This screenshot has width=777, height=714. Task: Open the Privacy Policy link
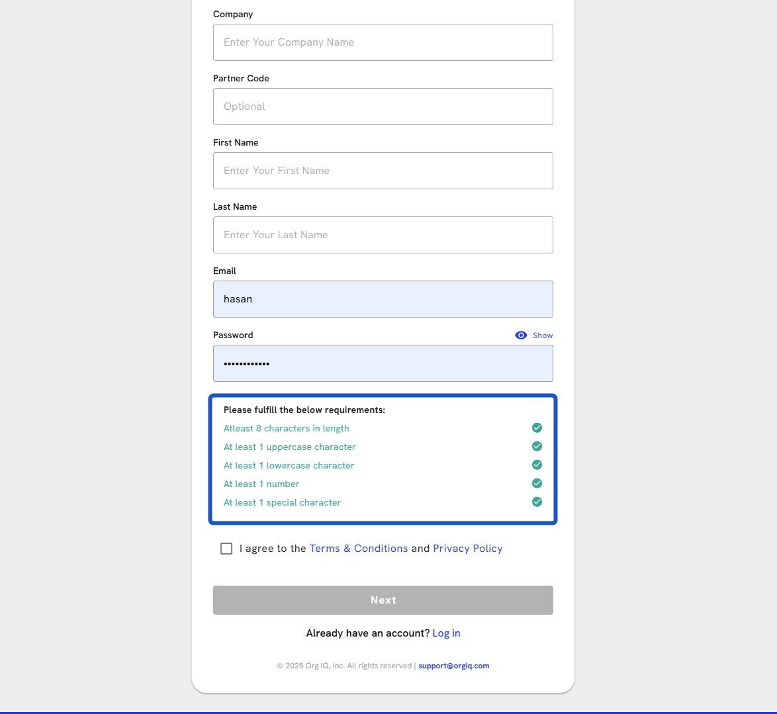coord(467,549)
